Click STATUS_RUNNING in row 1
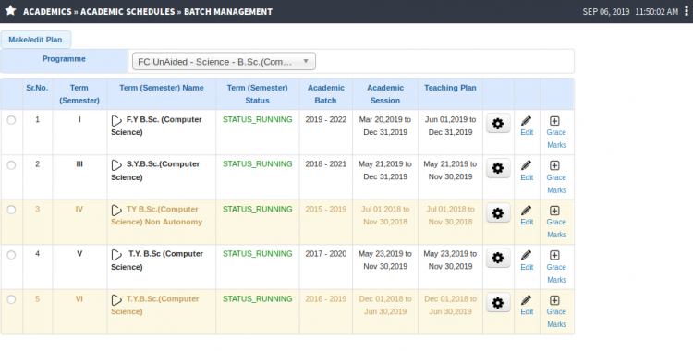Image resolution: width=693 pixels, height=351 pixels. [257, 119]
